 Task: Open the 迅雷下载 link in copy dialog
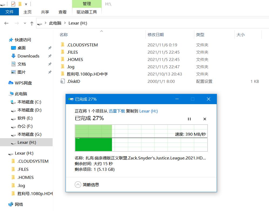point(117,111)
